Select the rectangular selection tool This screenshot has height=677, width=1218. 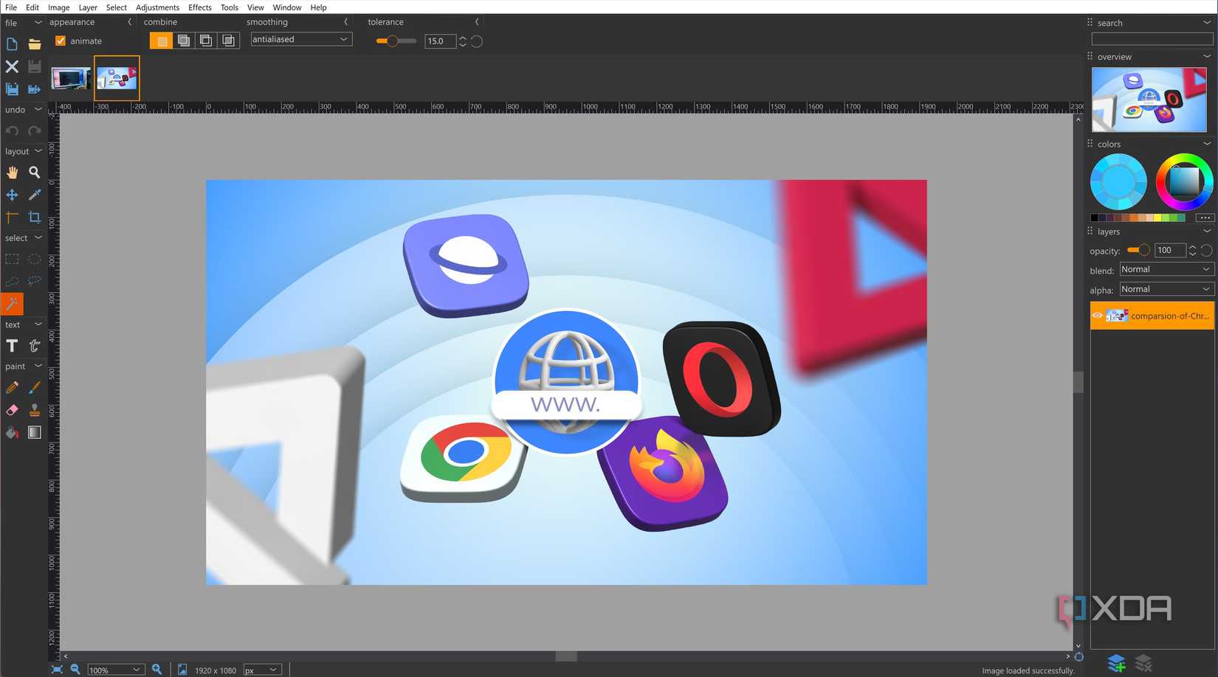[12, 259]
